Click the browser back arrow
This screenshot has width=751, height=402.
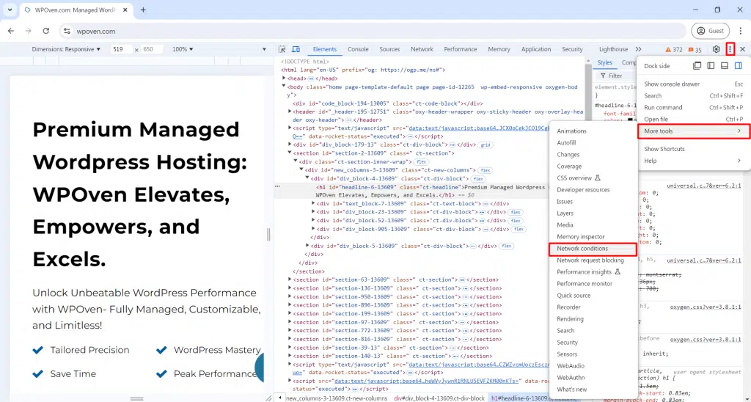pyautogui.click(x=11, y=31)
